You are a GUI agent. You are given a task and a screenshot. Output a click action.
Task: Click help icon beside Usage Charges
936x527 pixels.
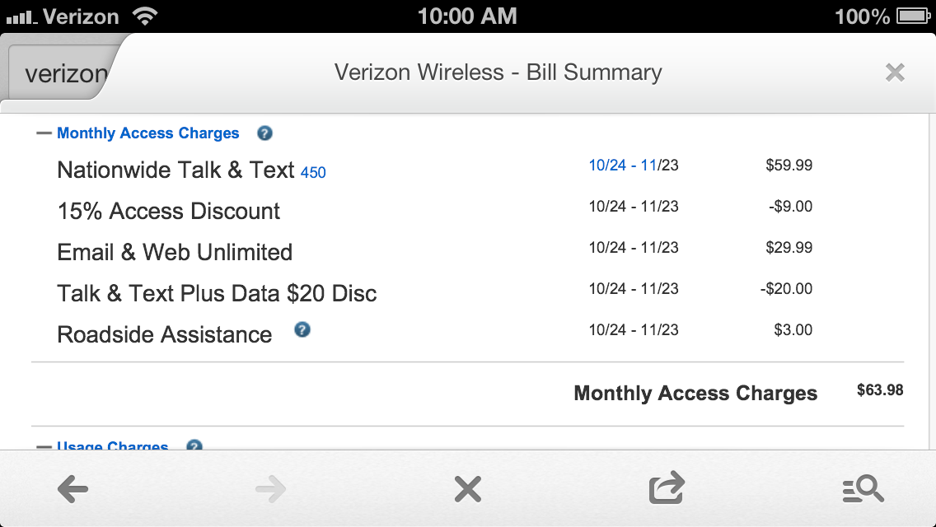[194, 445]
